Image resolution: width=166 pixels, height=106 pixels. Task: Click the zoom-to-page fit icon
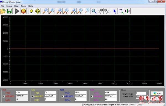(x=87, y=11)
